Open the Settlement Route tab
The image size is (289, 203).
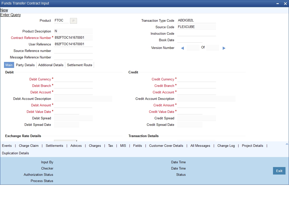point(79,65)
